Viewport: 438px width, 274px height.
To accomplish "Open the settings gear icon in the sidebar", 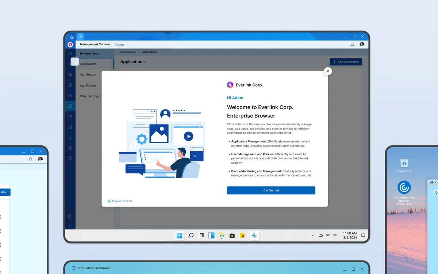I will pos(70,159).
